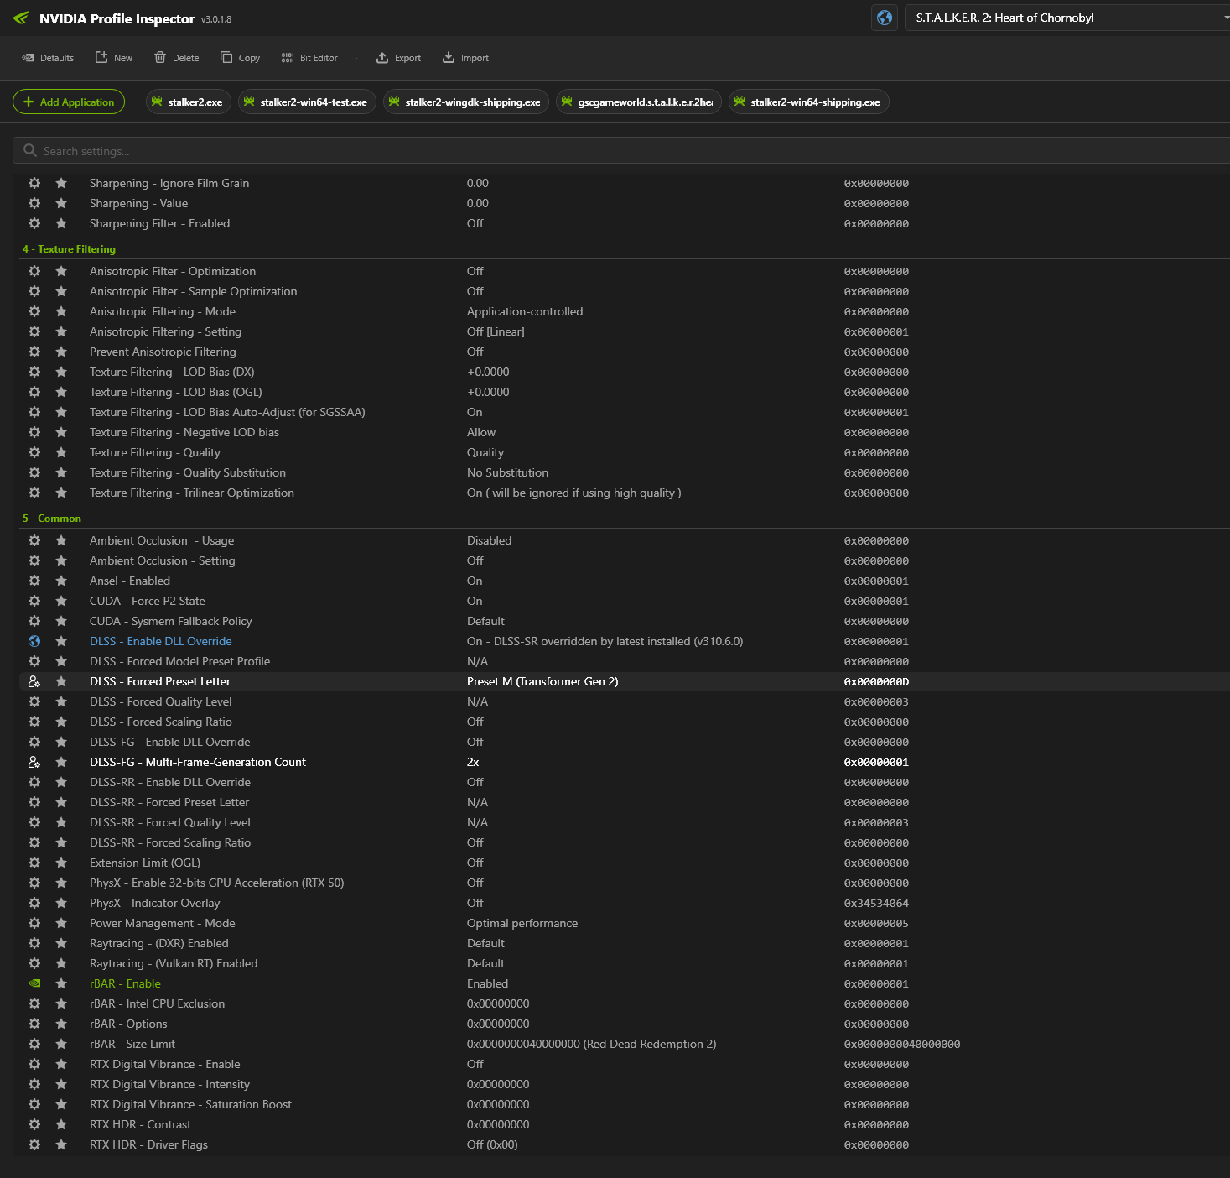Click the 'Off [Linear]' value
Screen dimensions: 1230x1178
496,331
